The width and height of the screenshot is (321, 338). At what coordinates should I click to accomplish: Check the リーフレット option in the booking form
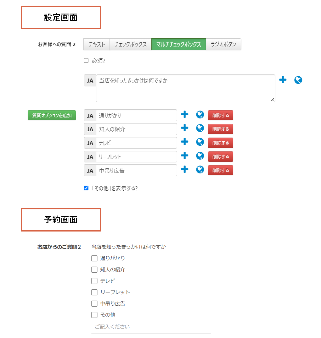(x=94, y=292)
